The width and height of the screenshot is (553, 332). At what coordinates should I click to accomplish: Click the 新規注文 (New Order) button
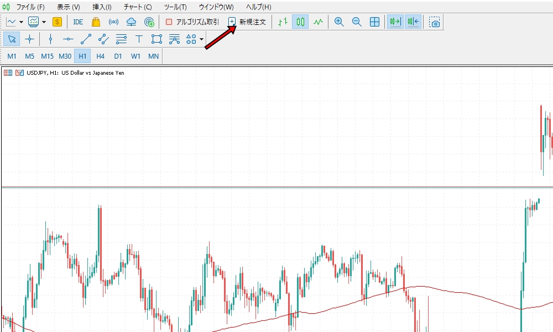coord(247,22)
